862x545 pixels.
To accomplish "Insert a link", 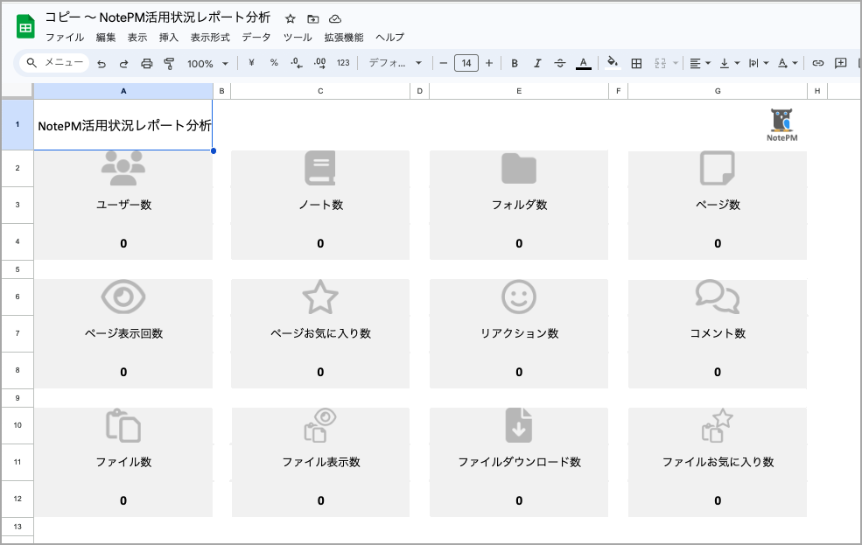I will 818,63.
